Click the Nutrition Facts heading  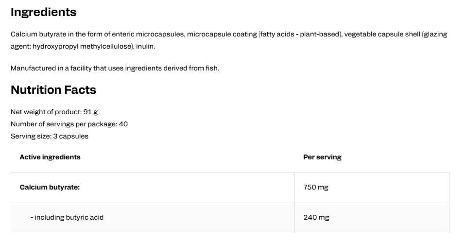[53, 90]
